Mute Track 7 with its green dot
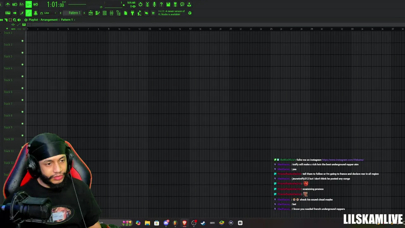This screenshot has height=228, width=405. coord(22,112)
